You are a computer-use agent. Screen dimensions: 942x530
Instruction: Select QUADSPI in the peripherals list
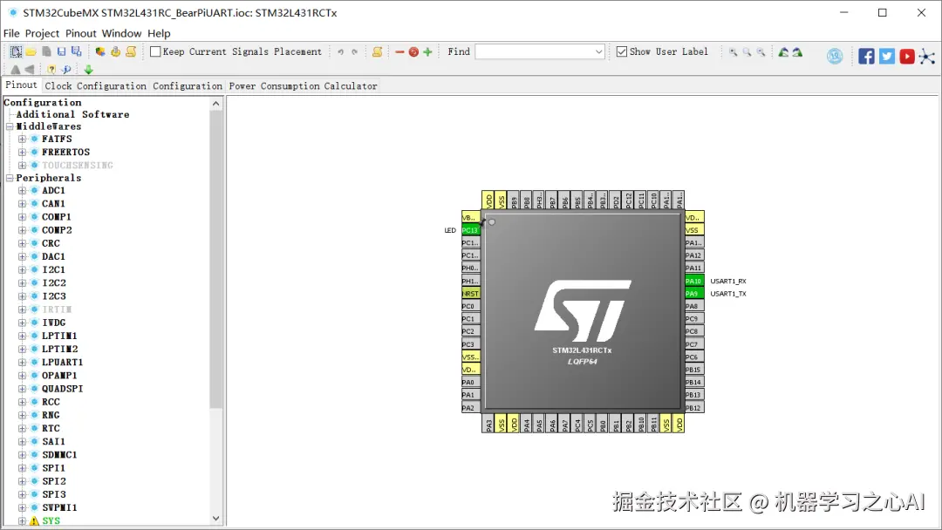click(63, 389)
